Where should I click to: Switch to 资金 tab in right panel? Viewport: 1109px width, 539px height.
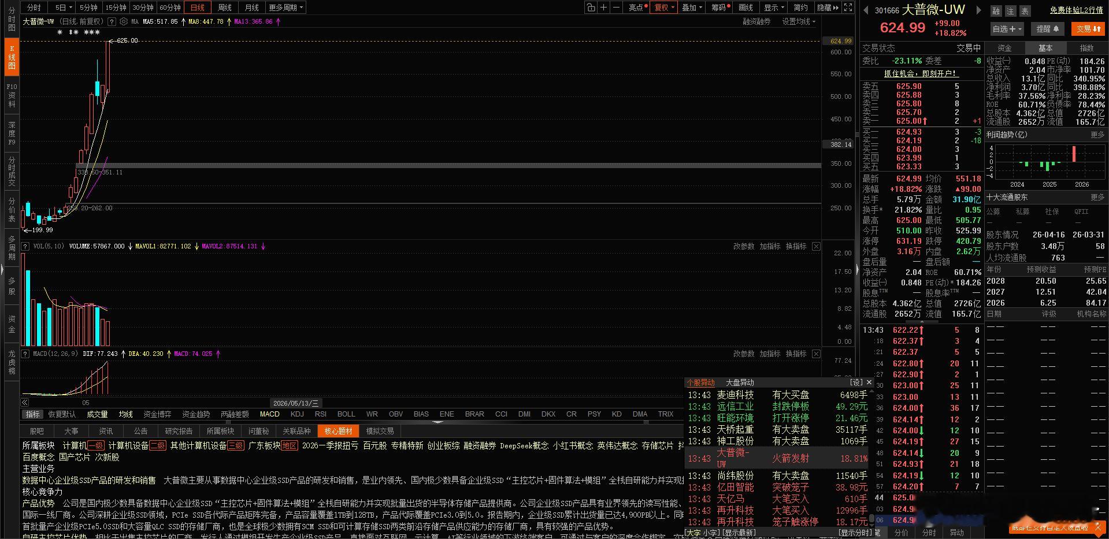click(1005, 48)
